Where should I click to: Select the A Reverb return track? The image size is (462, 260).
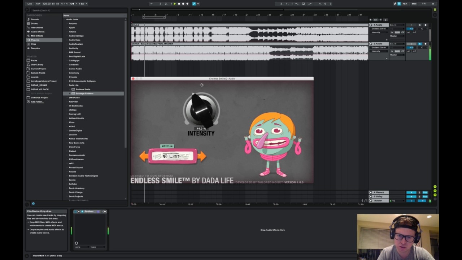(379, 192)
